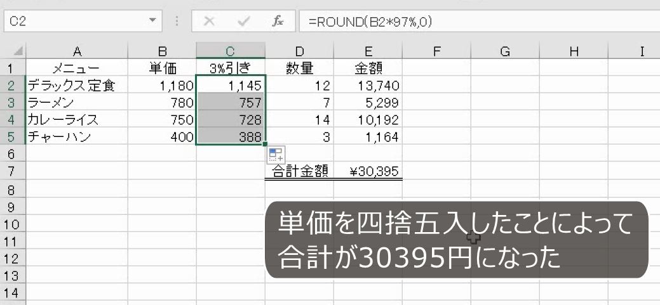The image size is (660, 305).
Task: Click cell with value 13,740
Action: 368,85
